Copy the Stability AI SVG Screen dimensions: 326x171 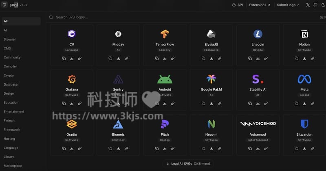250,104
